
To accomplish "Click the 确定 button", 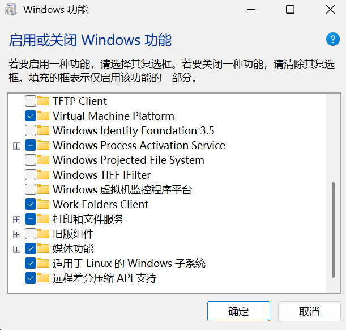I will (238, 311).
